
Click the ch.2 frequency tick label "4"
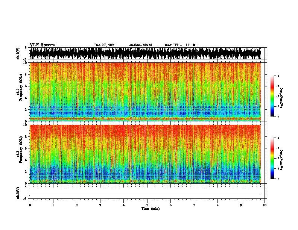(x=26, y=160)
